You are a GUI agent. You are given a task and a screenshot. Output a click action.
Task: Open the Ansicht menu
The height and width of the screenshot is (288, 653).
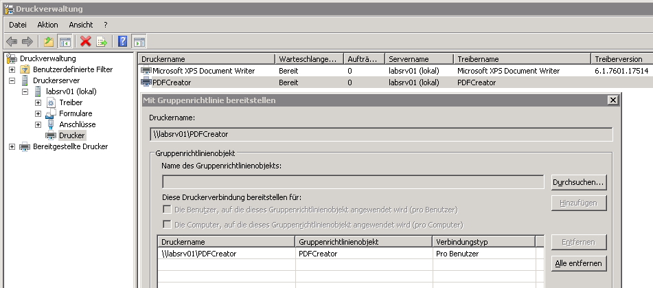(x=81, y=25)
